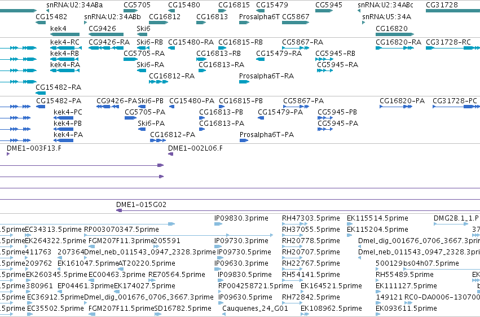480x317 pixels.
Task: Select the kek4-PA protein label
Action: (68, 135)
